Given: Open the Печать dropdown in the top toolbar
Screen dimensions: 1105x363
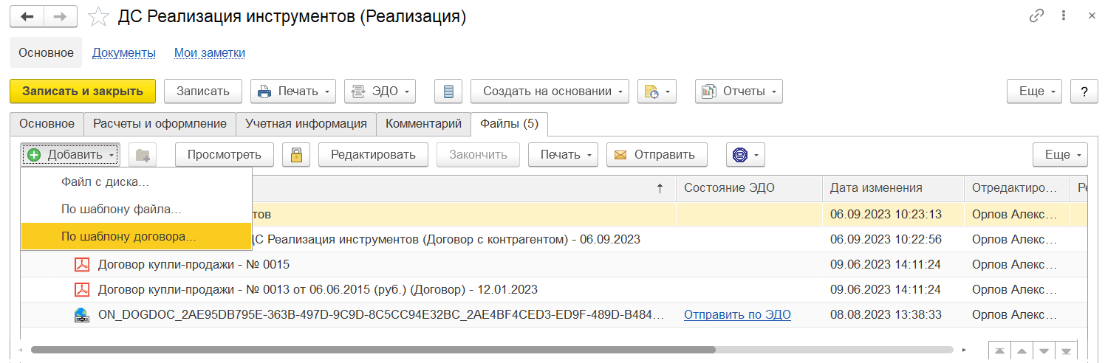Looking at the screenshot, I should pyautogui.click(x=293, y=91).
